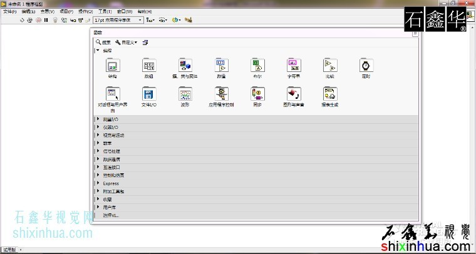The width and height of the screenshot is (476, 254).
Task: Expand the 视觉与运动 category
Action: 256,135
